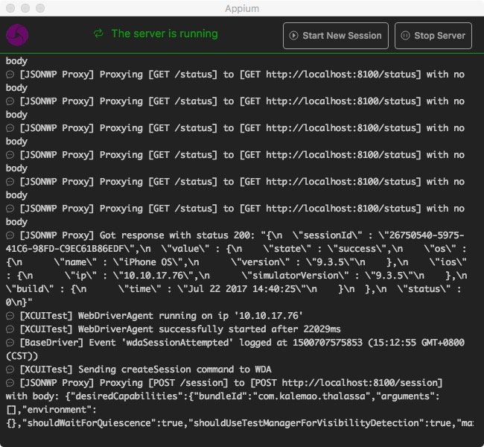The width and height of the screenshot is (484, 447).
Task: Click the 'iPhone OS' name value
Action: tap(150, 262)
